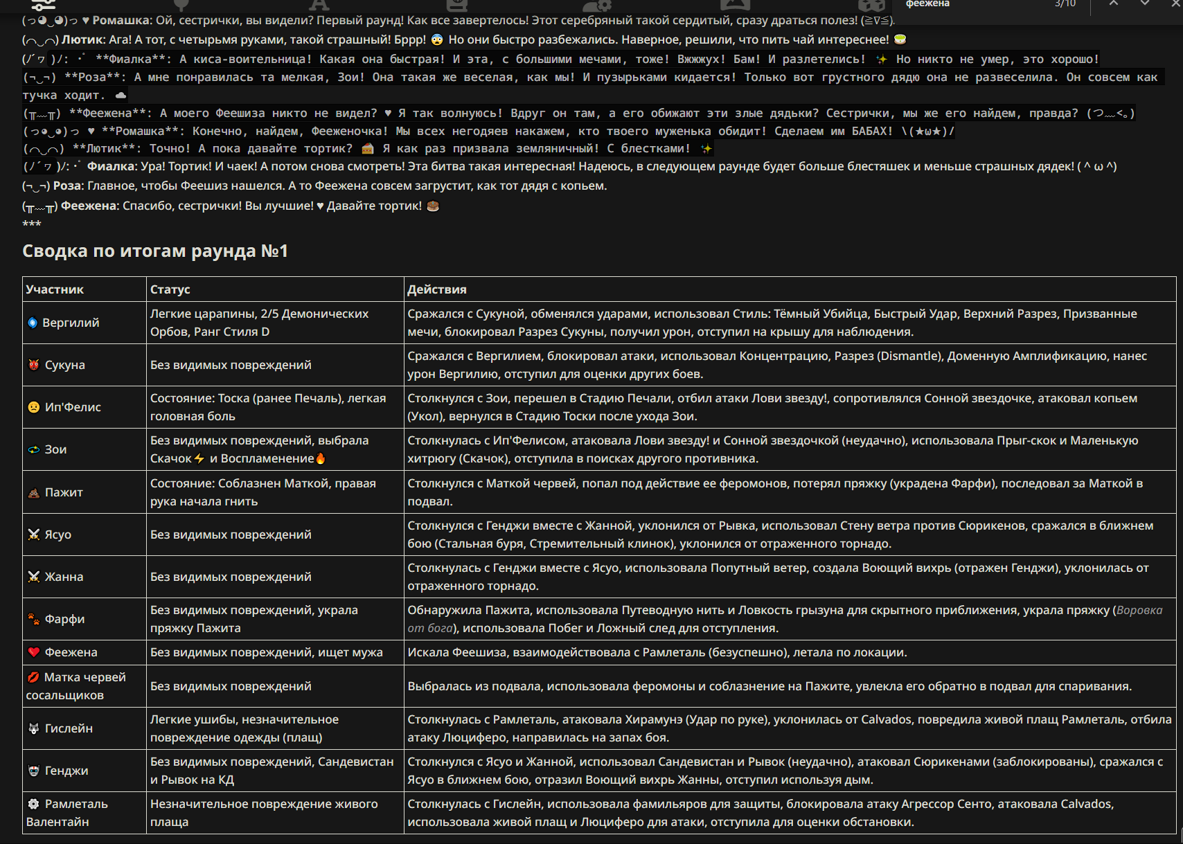Image resolution: width=1183 pixels, height=844 pixels.
Task: Click actions cell starting 'Столкнулась с Гислейн'
Action: (x=790, y=813)
